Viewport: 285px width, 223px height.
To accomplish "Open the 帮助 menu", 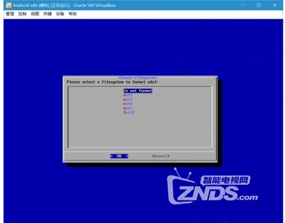I will tap(73, 14).
